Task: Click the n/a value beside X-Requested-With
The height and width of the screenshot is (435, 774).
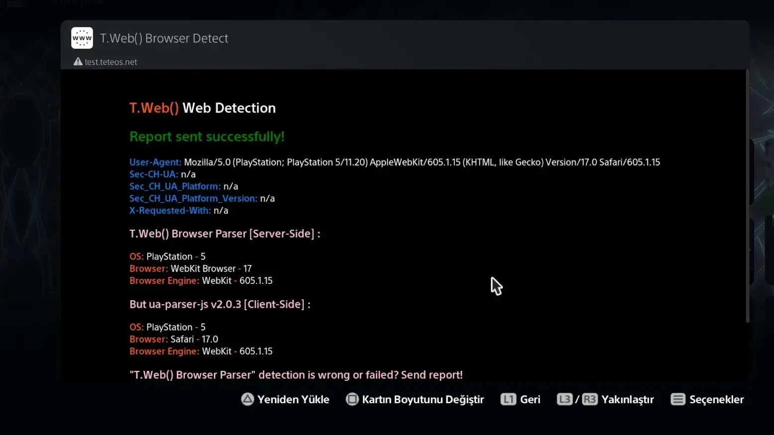Action: pyautogui.click(x=221, y=210)
